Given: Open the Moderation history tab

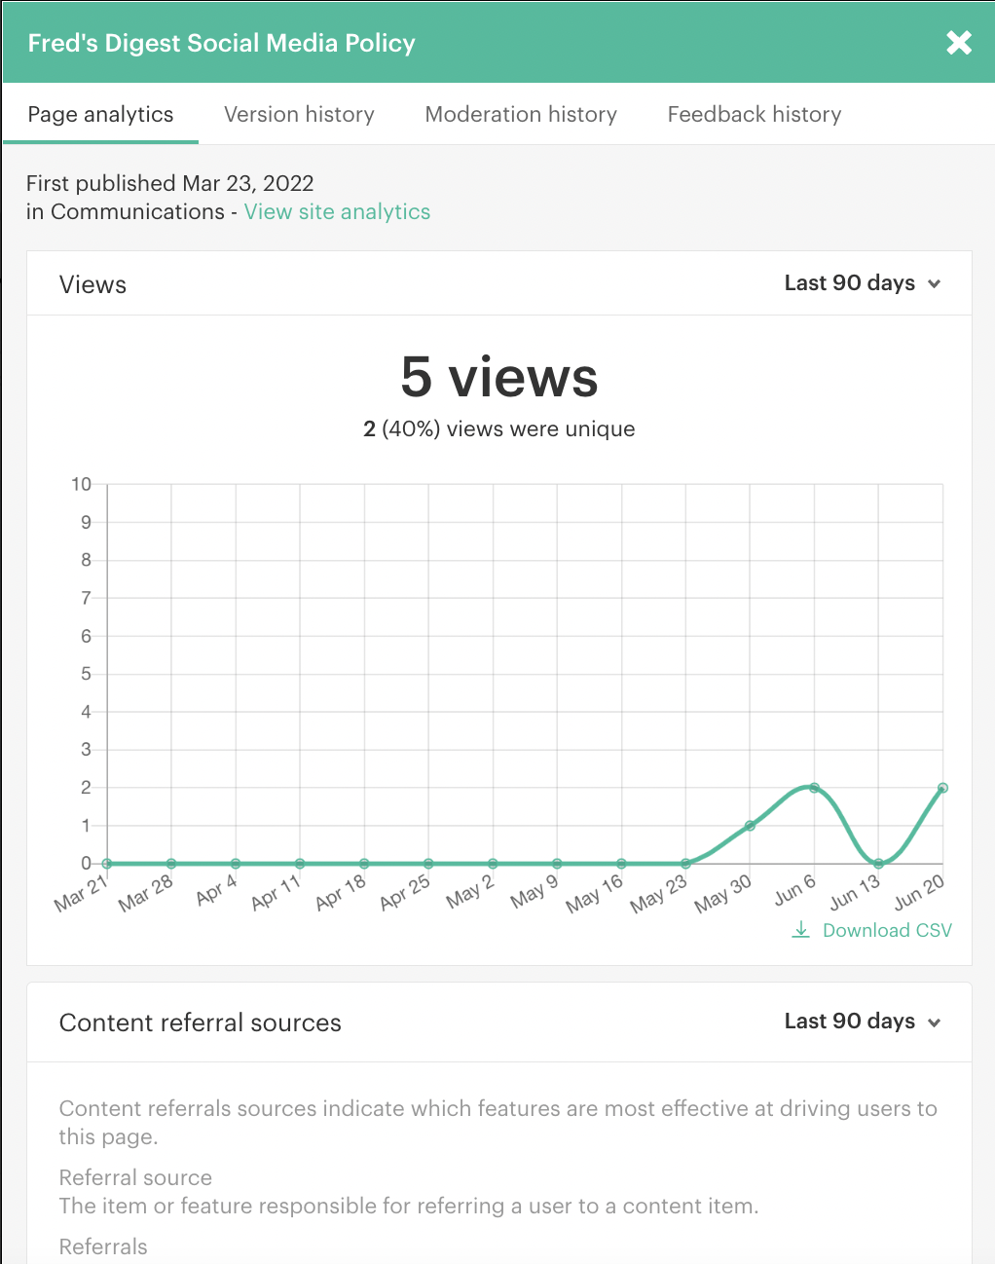Looking at the screenshot, I should pos(521,114).
